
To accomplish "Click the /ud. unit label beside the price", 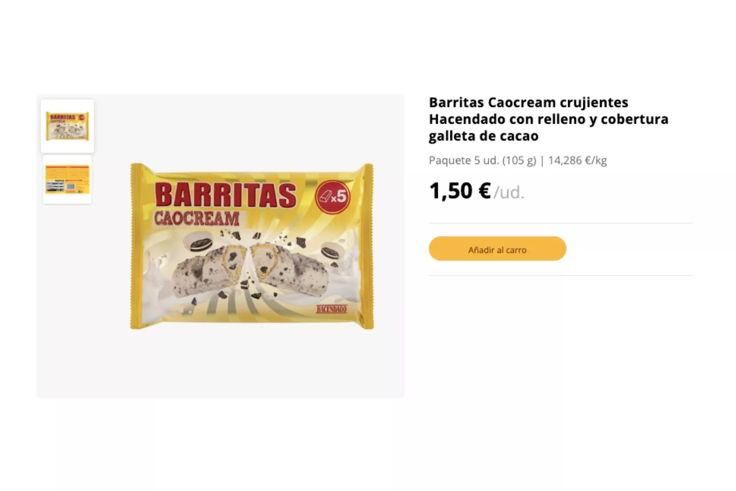I will pos(509,192).
